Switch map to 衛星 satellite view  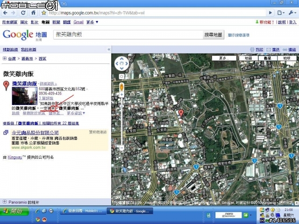[268, 58]
